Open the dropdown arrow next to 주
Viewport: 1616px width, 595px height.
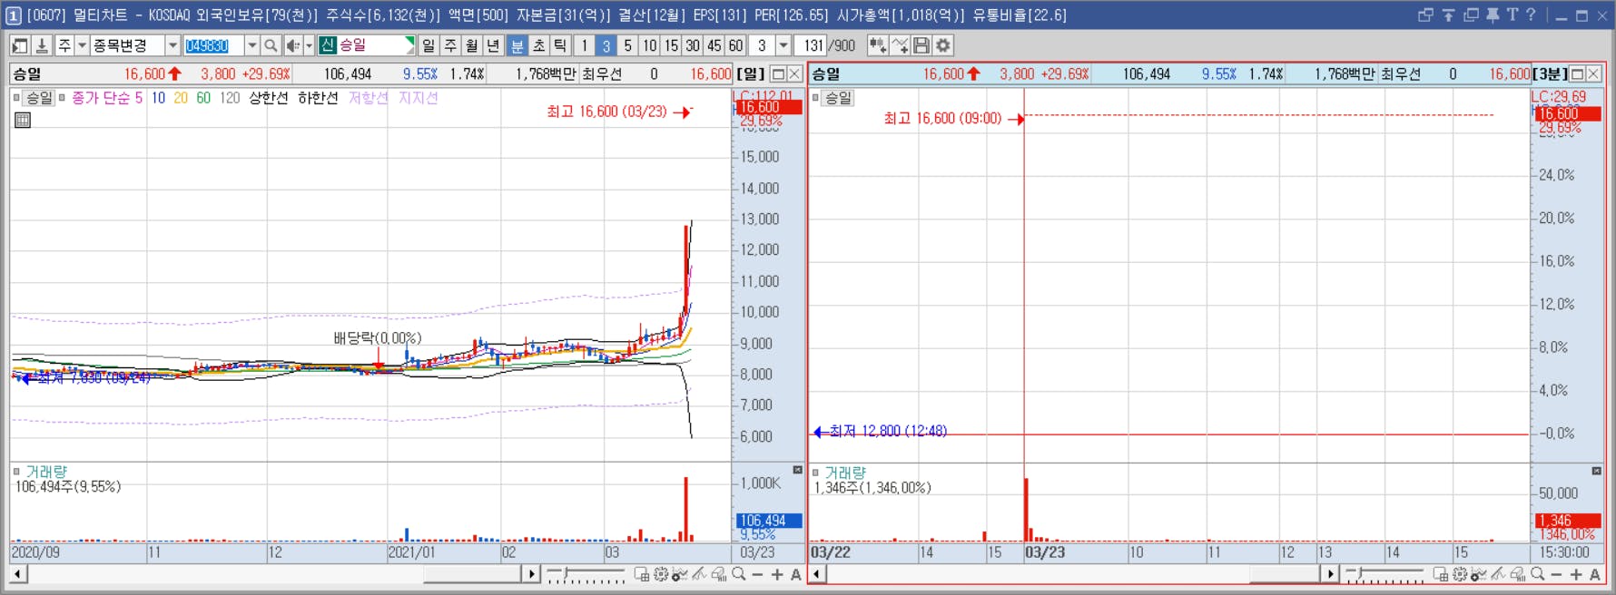click(82, 45)
